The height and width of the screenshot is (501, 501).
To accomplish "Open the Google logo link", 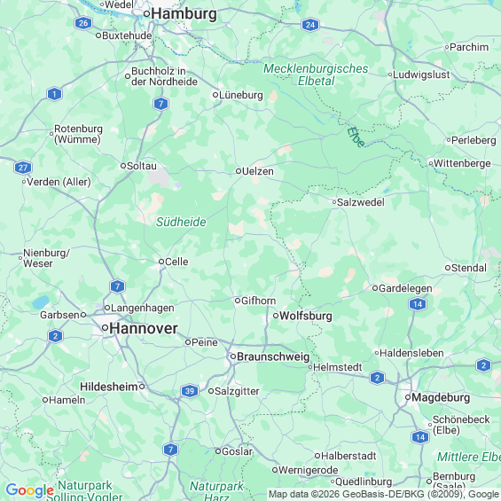I will coord(29,490).
